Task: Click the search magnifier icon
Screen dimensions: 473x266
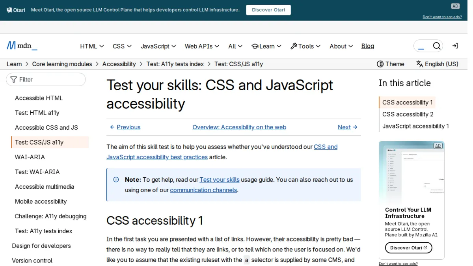Action: 436,46
